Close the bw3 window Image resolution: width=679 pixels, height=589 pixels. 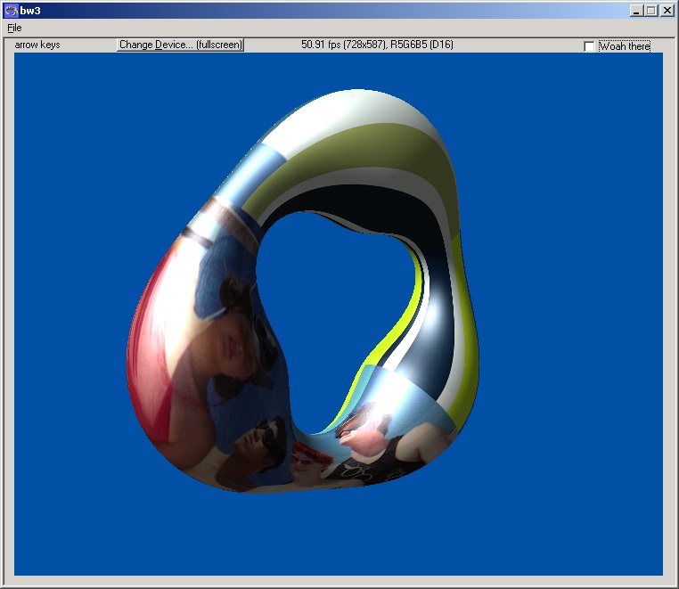(667, 11)
